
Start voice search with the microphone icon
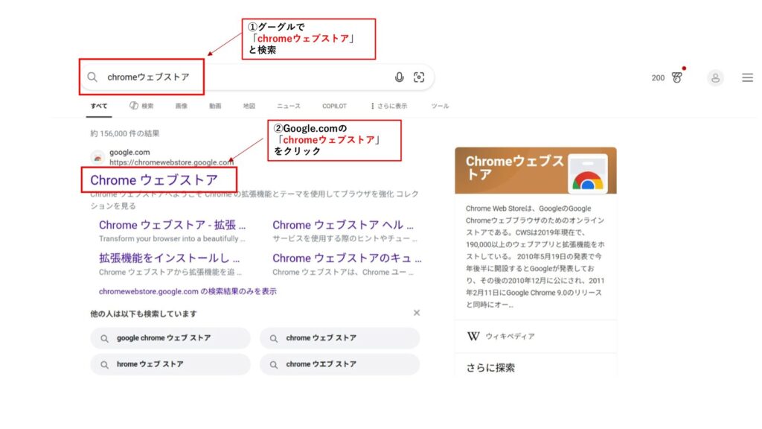399,77
